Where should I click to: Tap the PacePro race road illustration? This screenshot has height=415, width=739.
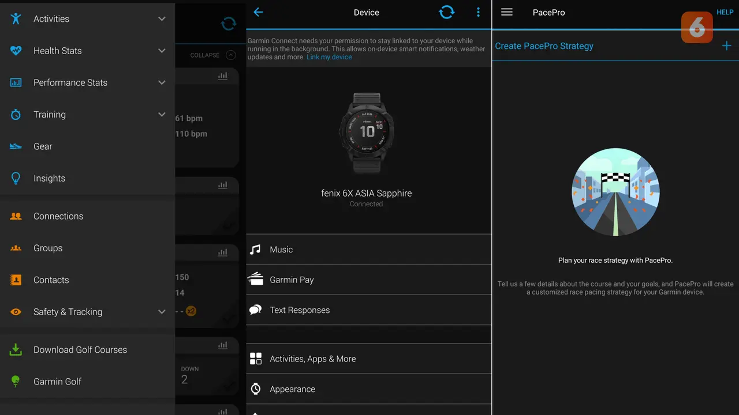pos(615,192)
